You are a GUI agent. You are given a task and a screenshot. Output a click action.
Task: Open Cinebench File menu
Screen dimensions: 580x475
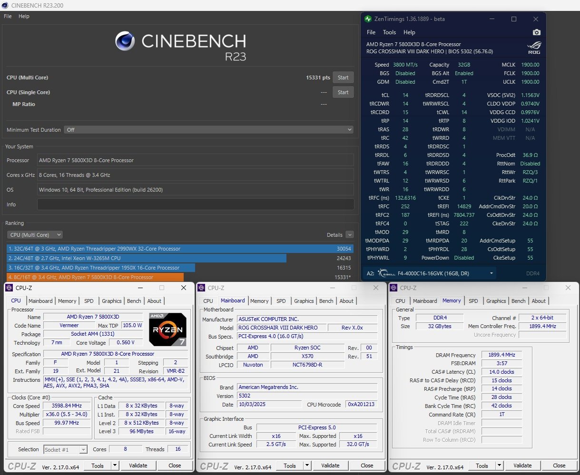[x=8, y=16]
